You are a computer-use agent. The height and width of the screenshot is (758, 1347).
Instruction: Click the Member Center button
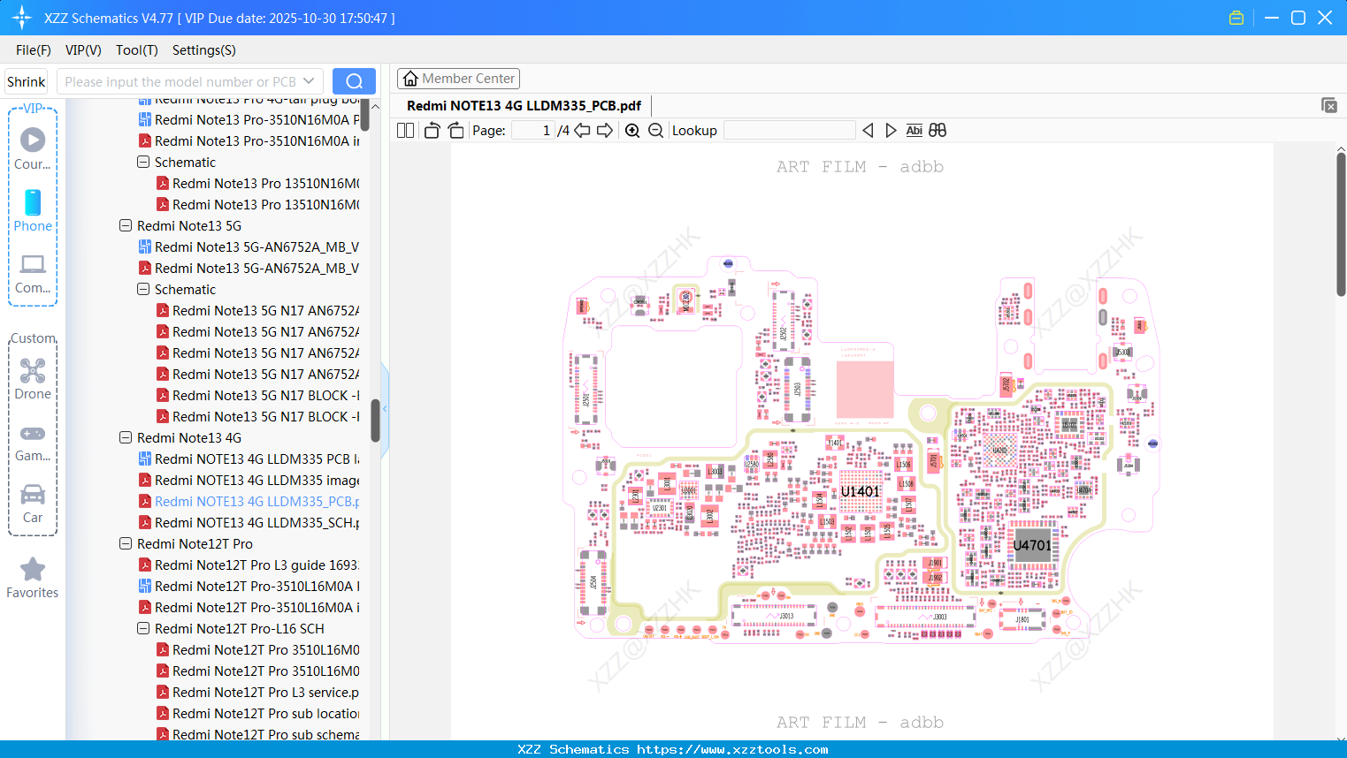coord(458,78)
